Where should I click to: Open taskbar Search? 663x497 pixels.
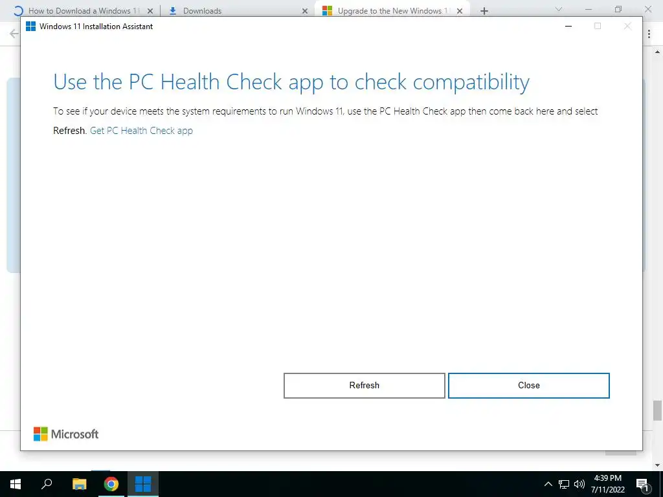tap(47, 484)
